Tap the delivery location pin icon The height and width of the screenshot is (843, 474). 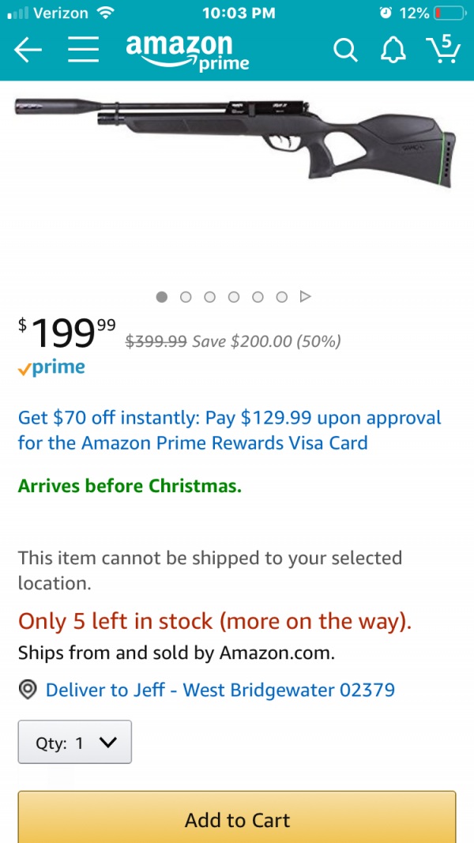(28, 689)
